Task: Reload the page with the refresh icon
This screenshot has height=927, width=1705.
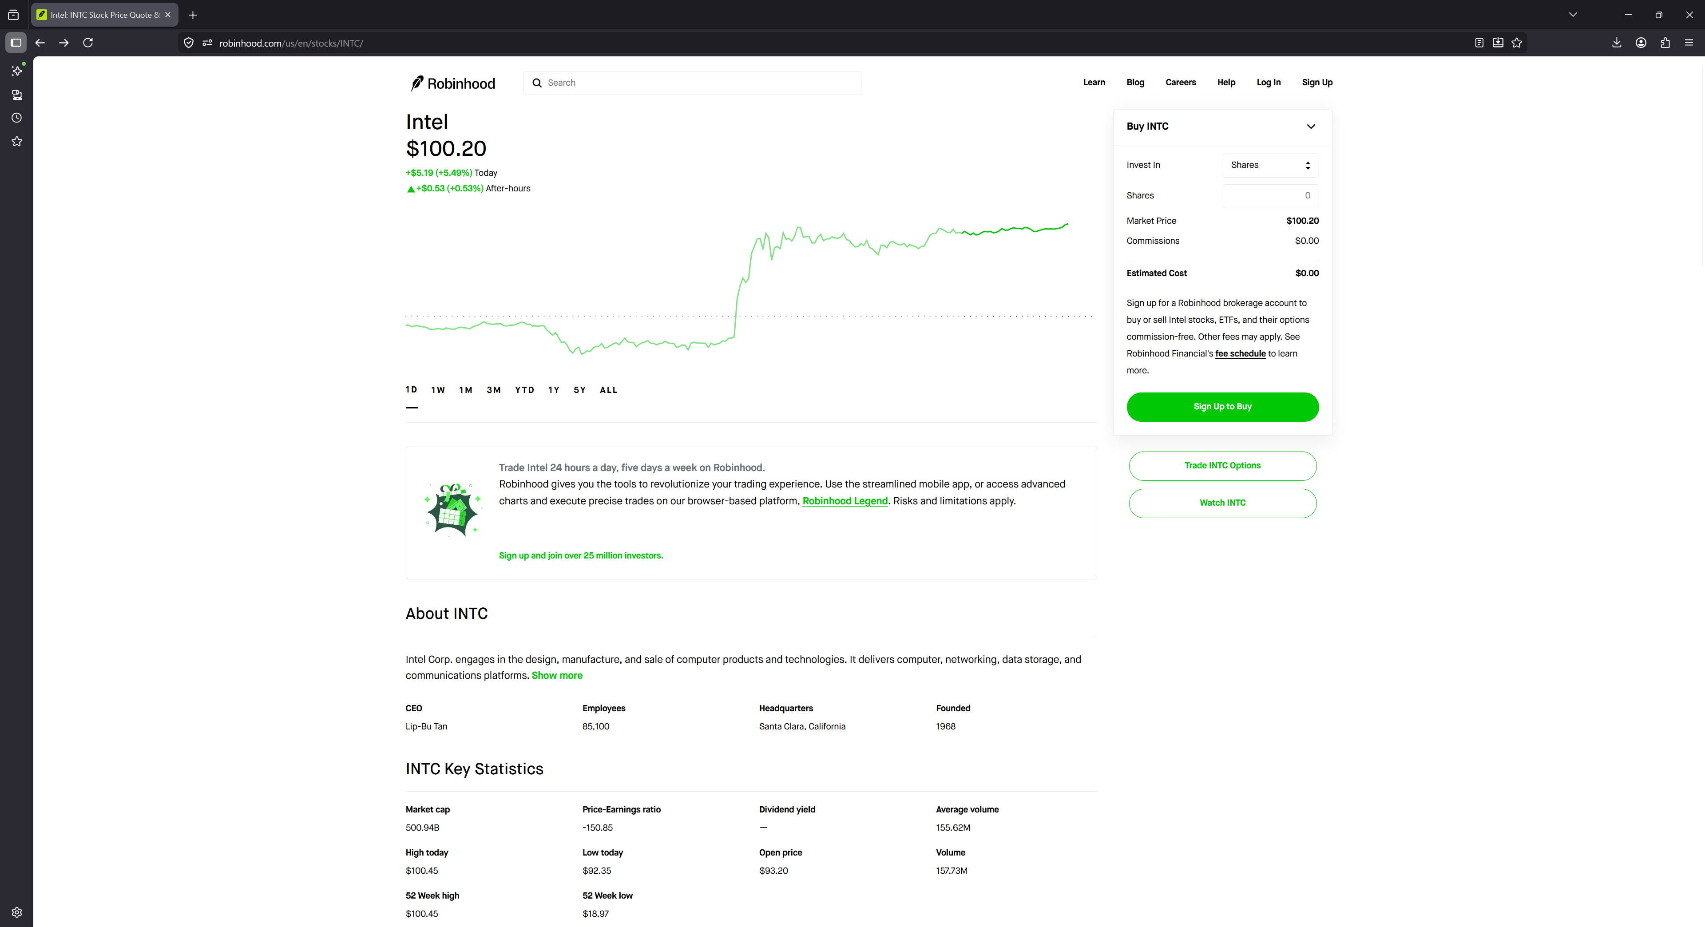Action: pos(88,43)
